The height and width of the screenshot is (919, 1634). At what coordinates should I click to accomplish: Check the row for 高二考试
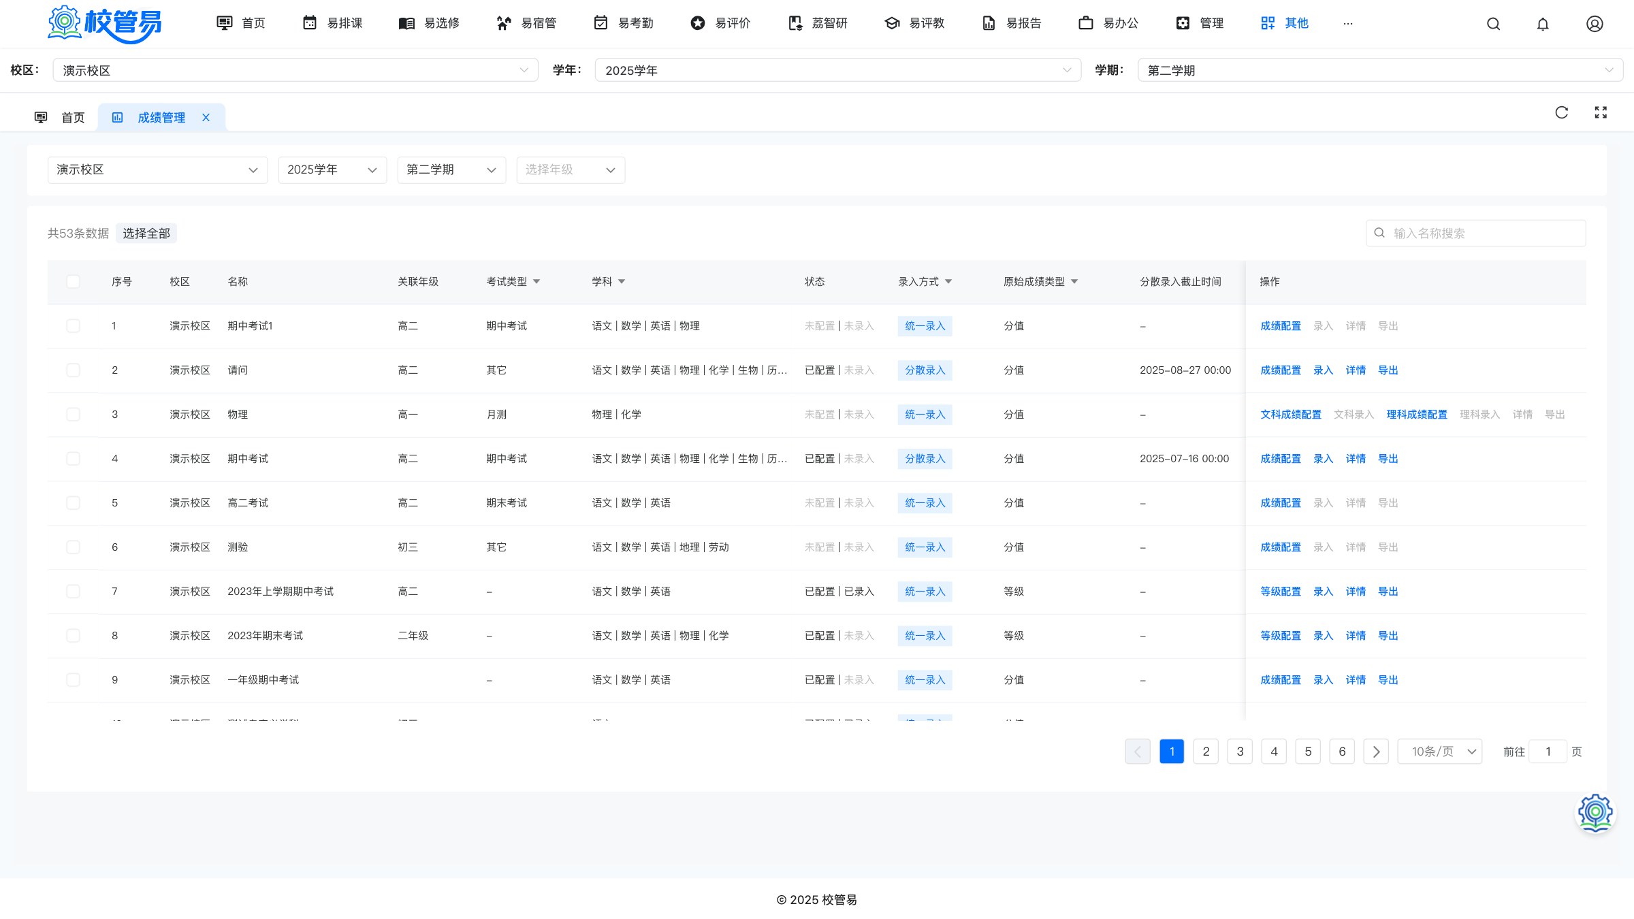point(73,503)
